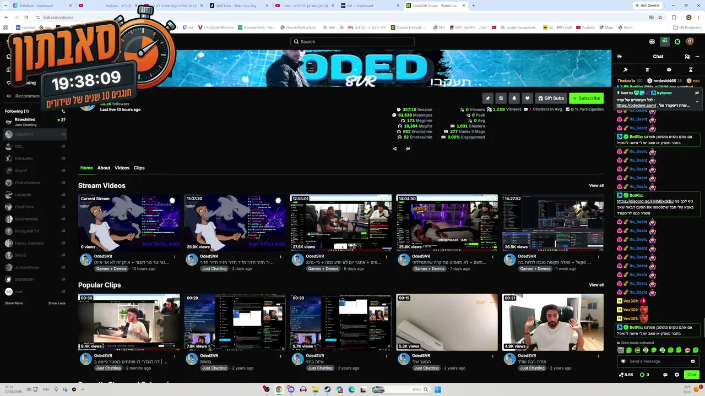Open the YouTube bookmark in bookmarks bar
This screenshot has height=396, width=705.
(585, 27)
